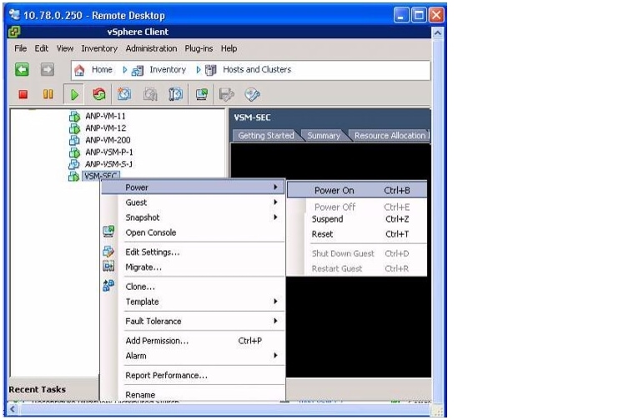Viewport: 639px width, 420px height.
Task: Minimize the Remote Desktop window
Action: point(401,16)
